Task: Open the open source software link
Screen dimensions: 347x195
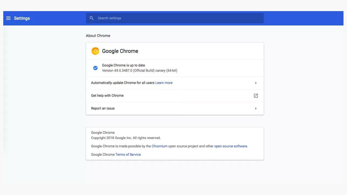Action: pos(230,146)
